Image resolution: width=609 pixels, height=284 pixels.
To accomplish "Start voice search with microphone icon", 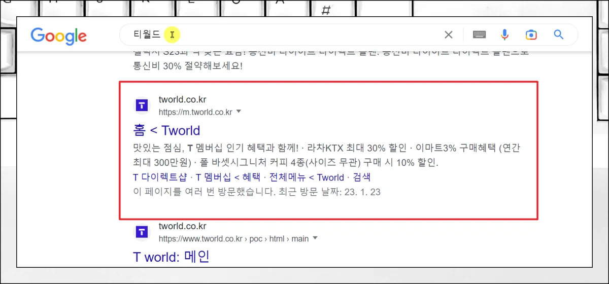I will coord(504,34).
